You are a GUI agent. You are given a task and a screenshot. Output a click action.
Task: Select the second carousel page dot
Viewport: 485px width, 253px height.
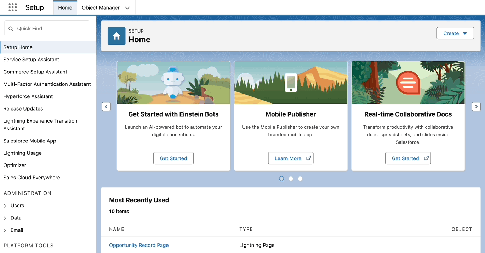[x=291, y=179]
